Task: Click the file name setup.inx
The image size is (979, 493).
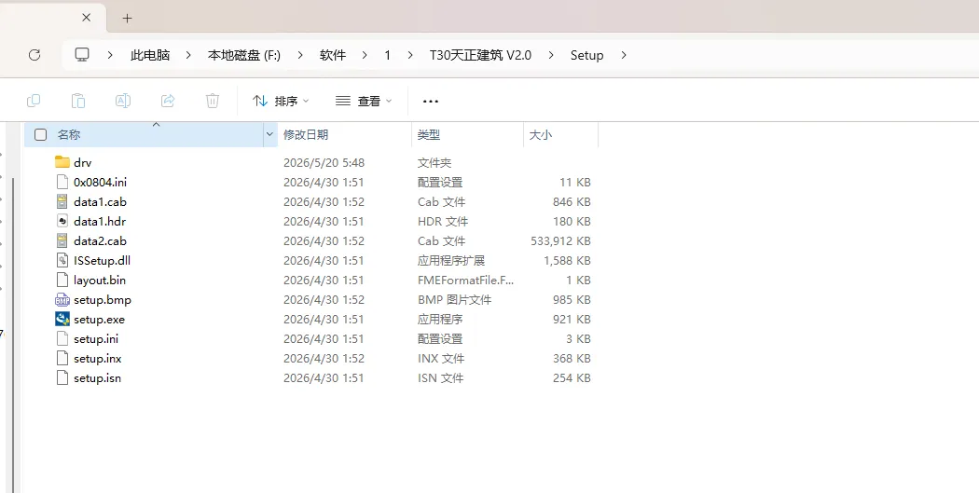Action: pyautogui.click(x=97, y=359)
